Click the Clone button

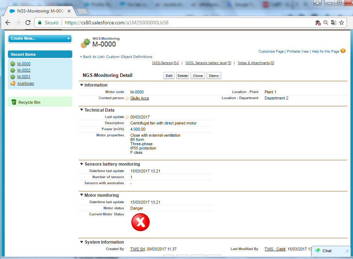pyautogui.click(x=198, y=75)
